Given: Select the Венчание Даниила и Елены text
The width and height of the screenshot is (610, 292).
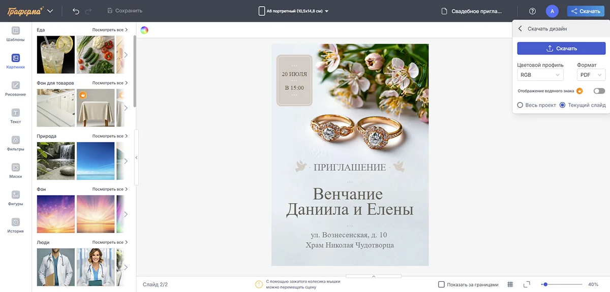Looking at the screenshot, I should tap(349, 202).
